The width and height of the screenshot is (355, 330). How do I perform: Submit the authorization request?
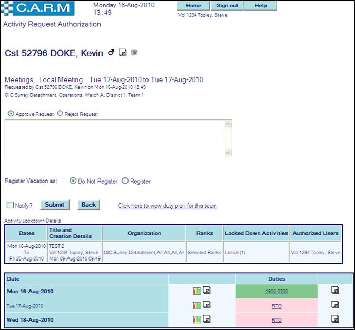click(x=54, y=205)
